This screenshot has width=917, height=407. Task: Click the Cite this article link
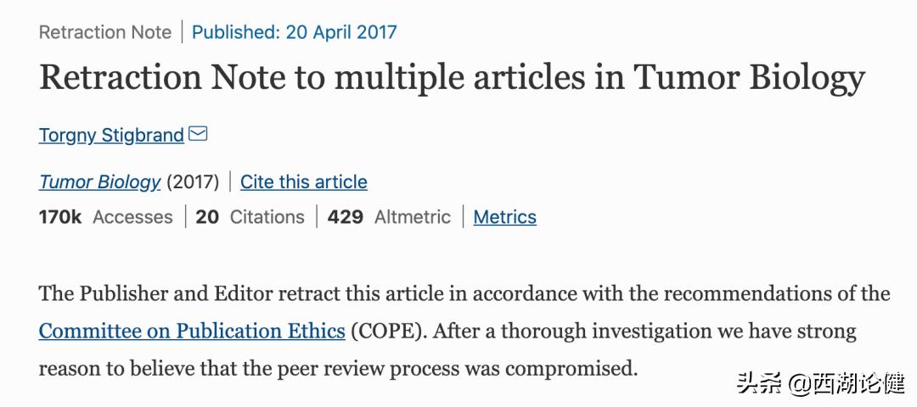[x=303, y=181]
